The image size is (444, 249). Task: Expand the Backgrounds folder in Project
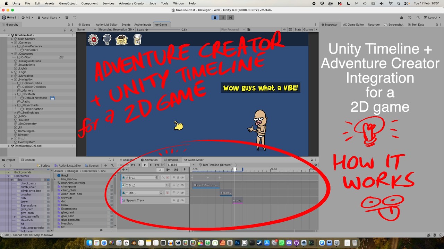click(8, 172)
